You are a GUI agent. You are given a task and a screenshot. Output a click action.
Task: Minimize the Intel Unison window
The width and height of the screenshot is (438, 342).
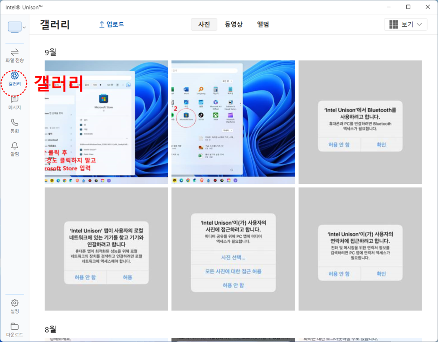click(x=389, y=7)
